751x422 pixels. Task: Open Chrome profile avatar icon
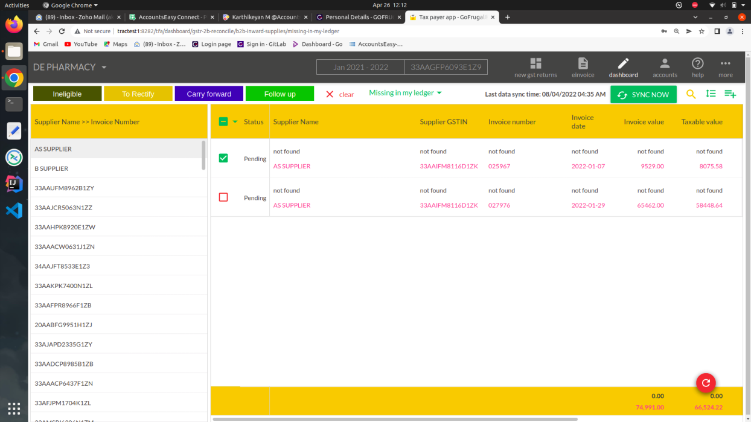click(730, 31)
